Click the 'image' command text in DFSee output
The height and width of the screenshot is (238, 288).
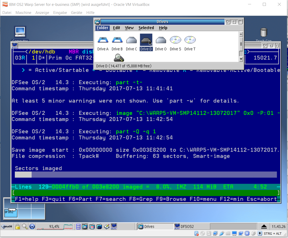[x=124, y=113]
